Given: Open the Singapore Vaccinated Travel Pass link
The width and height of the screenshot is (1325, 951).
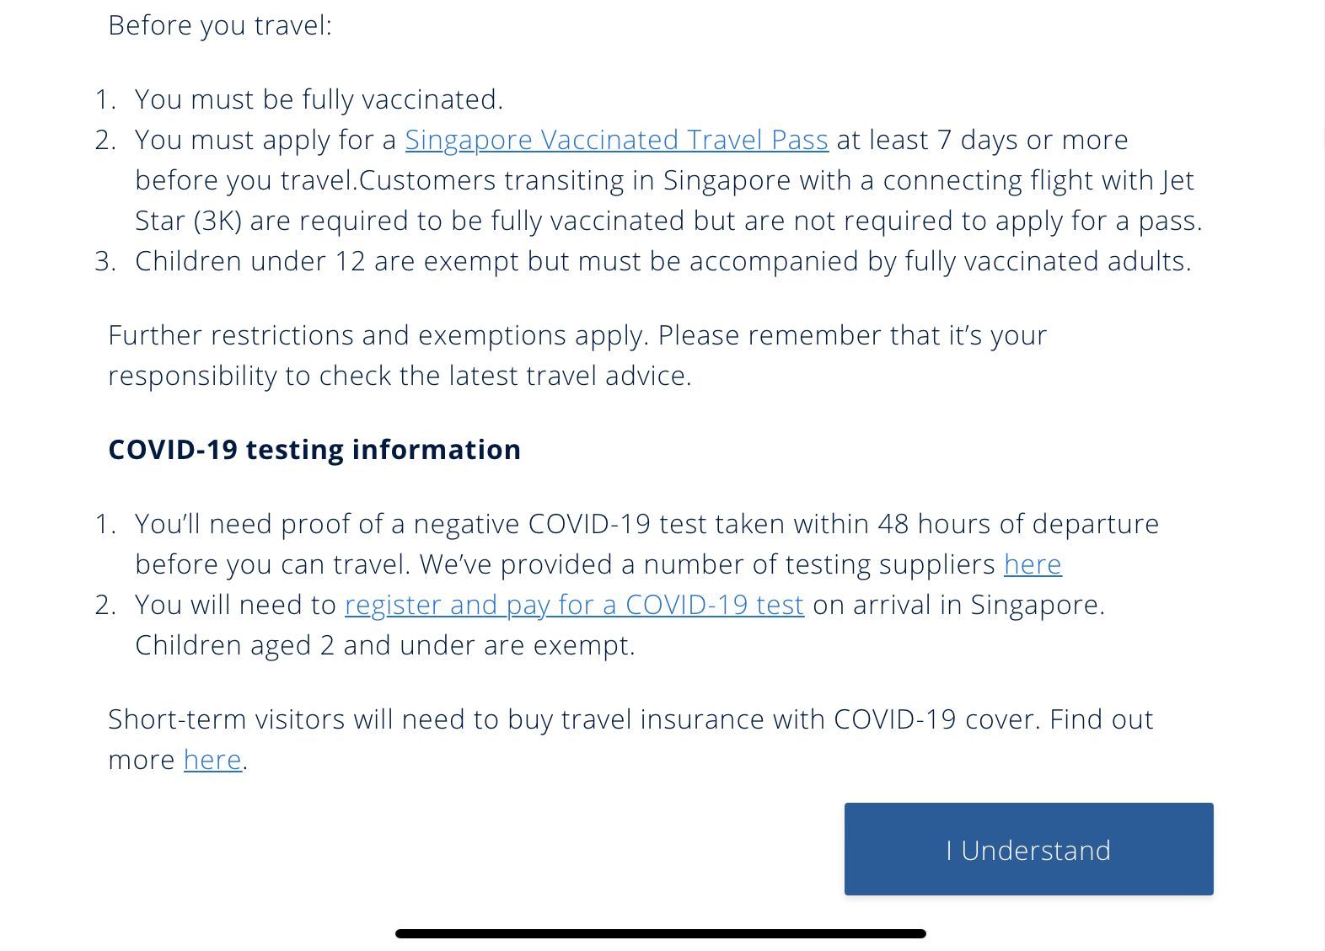Looking at the screenshot, I should pyautogui.click(x=616, y=140).
